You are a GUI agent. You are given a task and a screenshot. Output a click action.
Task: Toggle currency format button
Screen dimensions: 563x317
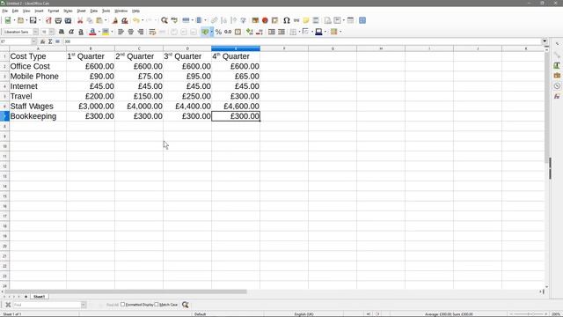pyautogui.click(x=205, y=32)
